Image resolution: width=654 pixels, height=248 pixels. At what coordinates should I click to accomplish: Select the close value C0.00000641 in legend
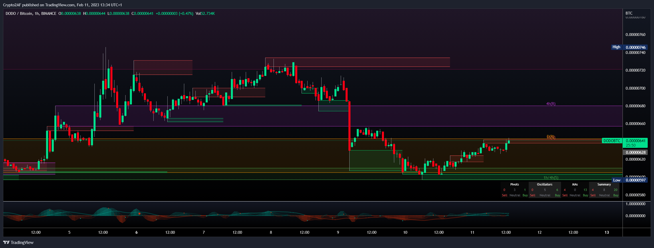coord(142,13)
